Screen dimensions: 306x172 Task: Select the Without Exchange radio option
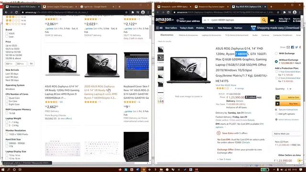(276, 62)
